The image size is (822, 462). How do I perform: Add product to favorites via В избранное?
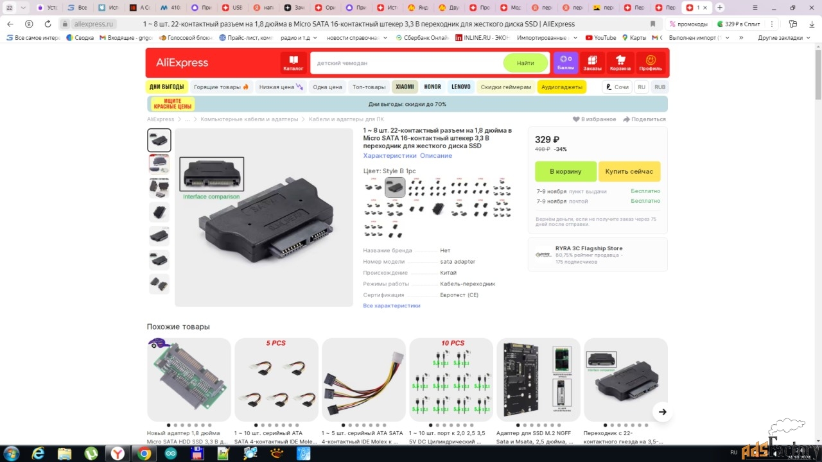(x=595, y=119)
